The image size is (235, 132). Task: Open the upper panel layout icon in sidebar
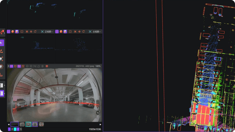point(2,85)
